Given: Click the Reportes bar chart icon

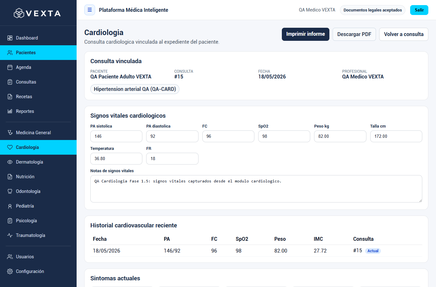Looking at the screenshot, I should tap(10, 111).
